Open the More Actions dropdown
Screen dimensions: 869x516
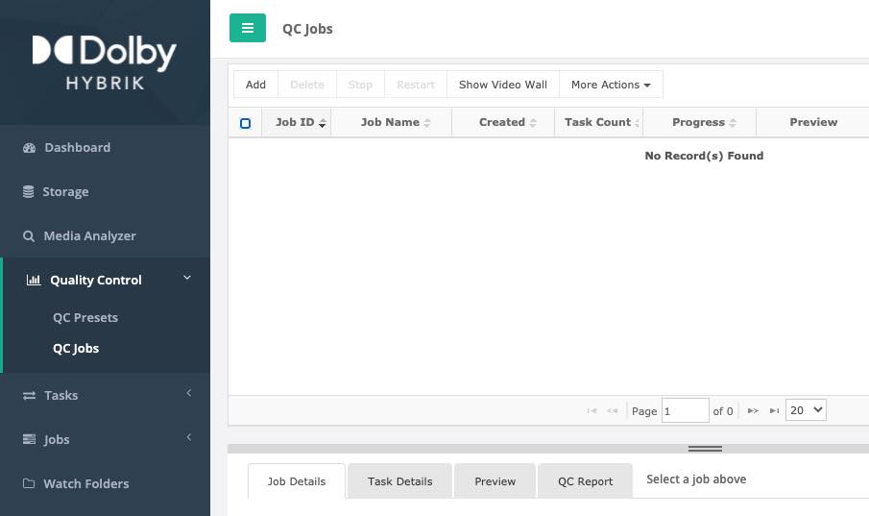pos(611,85)
